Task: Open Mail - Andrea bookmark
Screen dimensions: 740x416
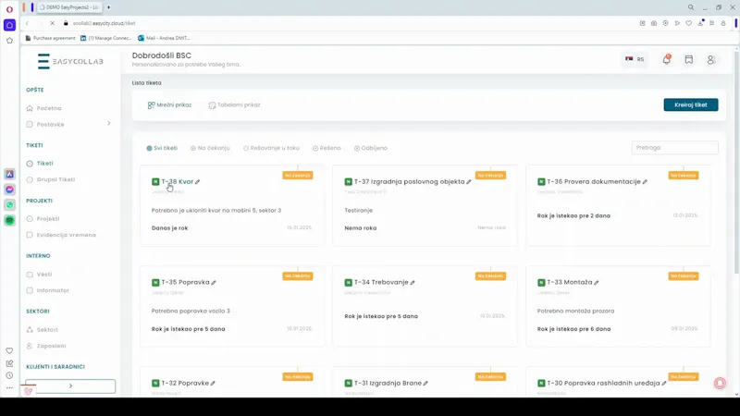Action: pyautogui.click(x=164, y=38)
